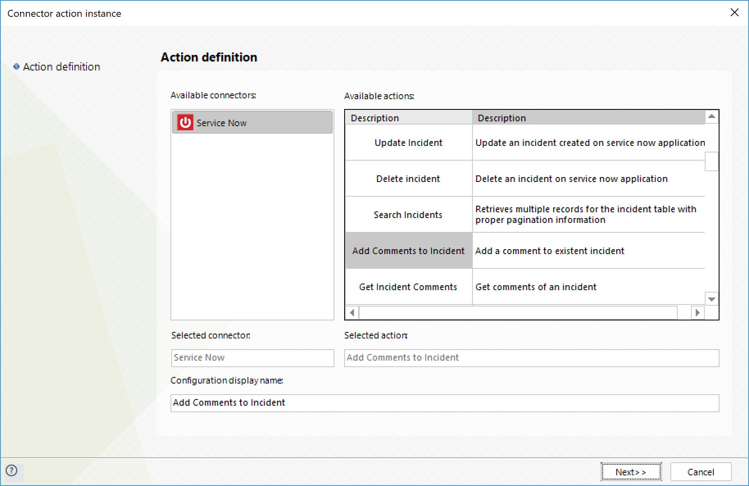Click the 'Add a comment to existent incident' cell
The width and height of the screenshot is (749, 486).
click(x=589, y=251)
